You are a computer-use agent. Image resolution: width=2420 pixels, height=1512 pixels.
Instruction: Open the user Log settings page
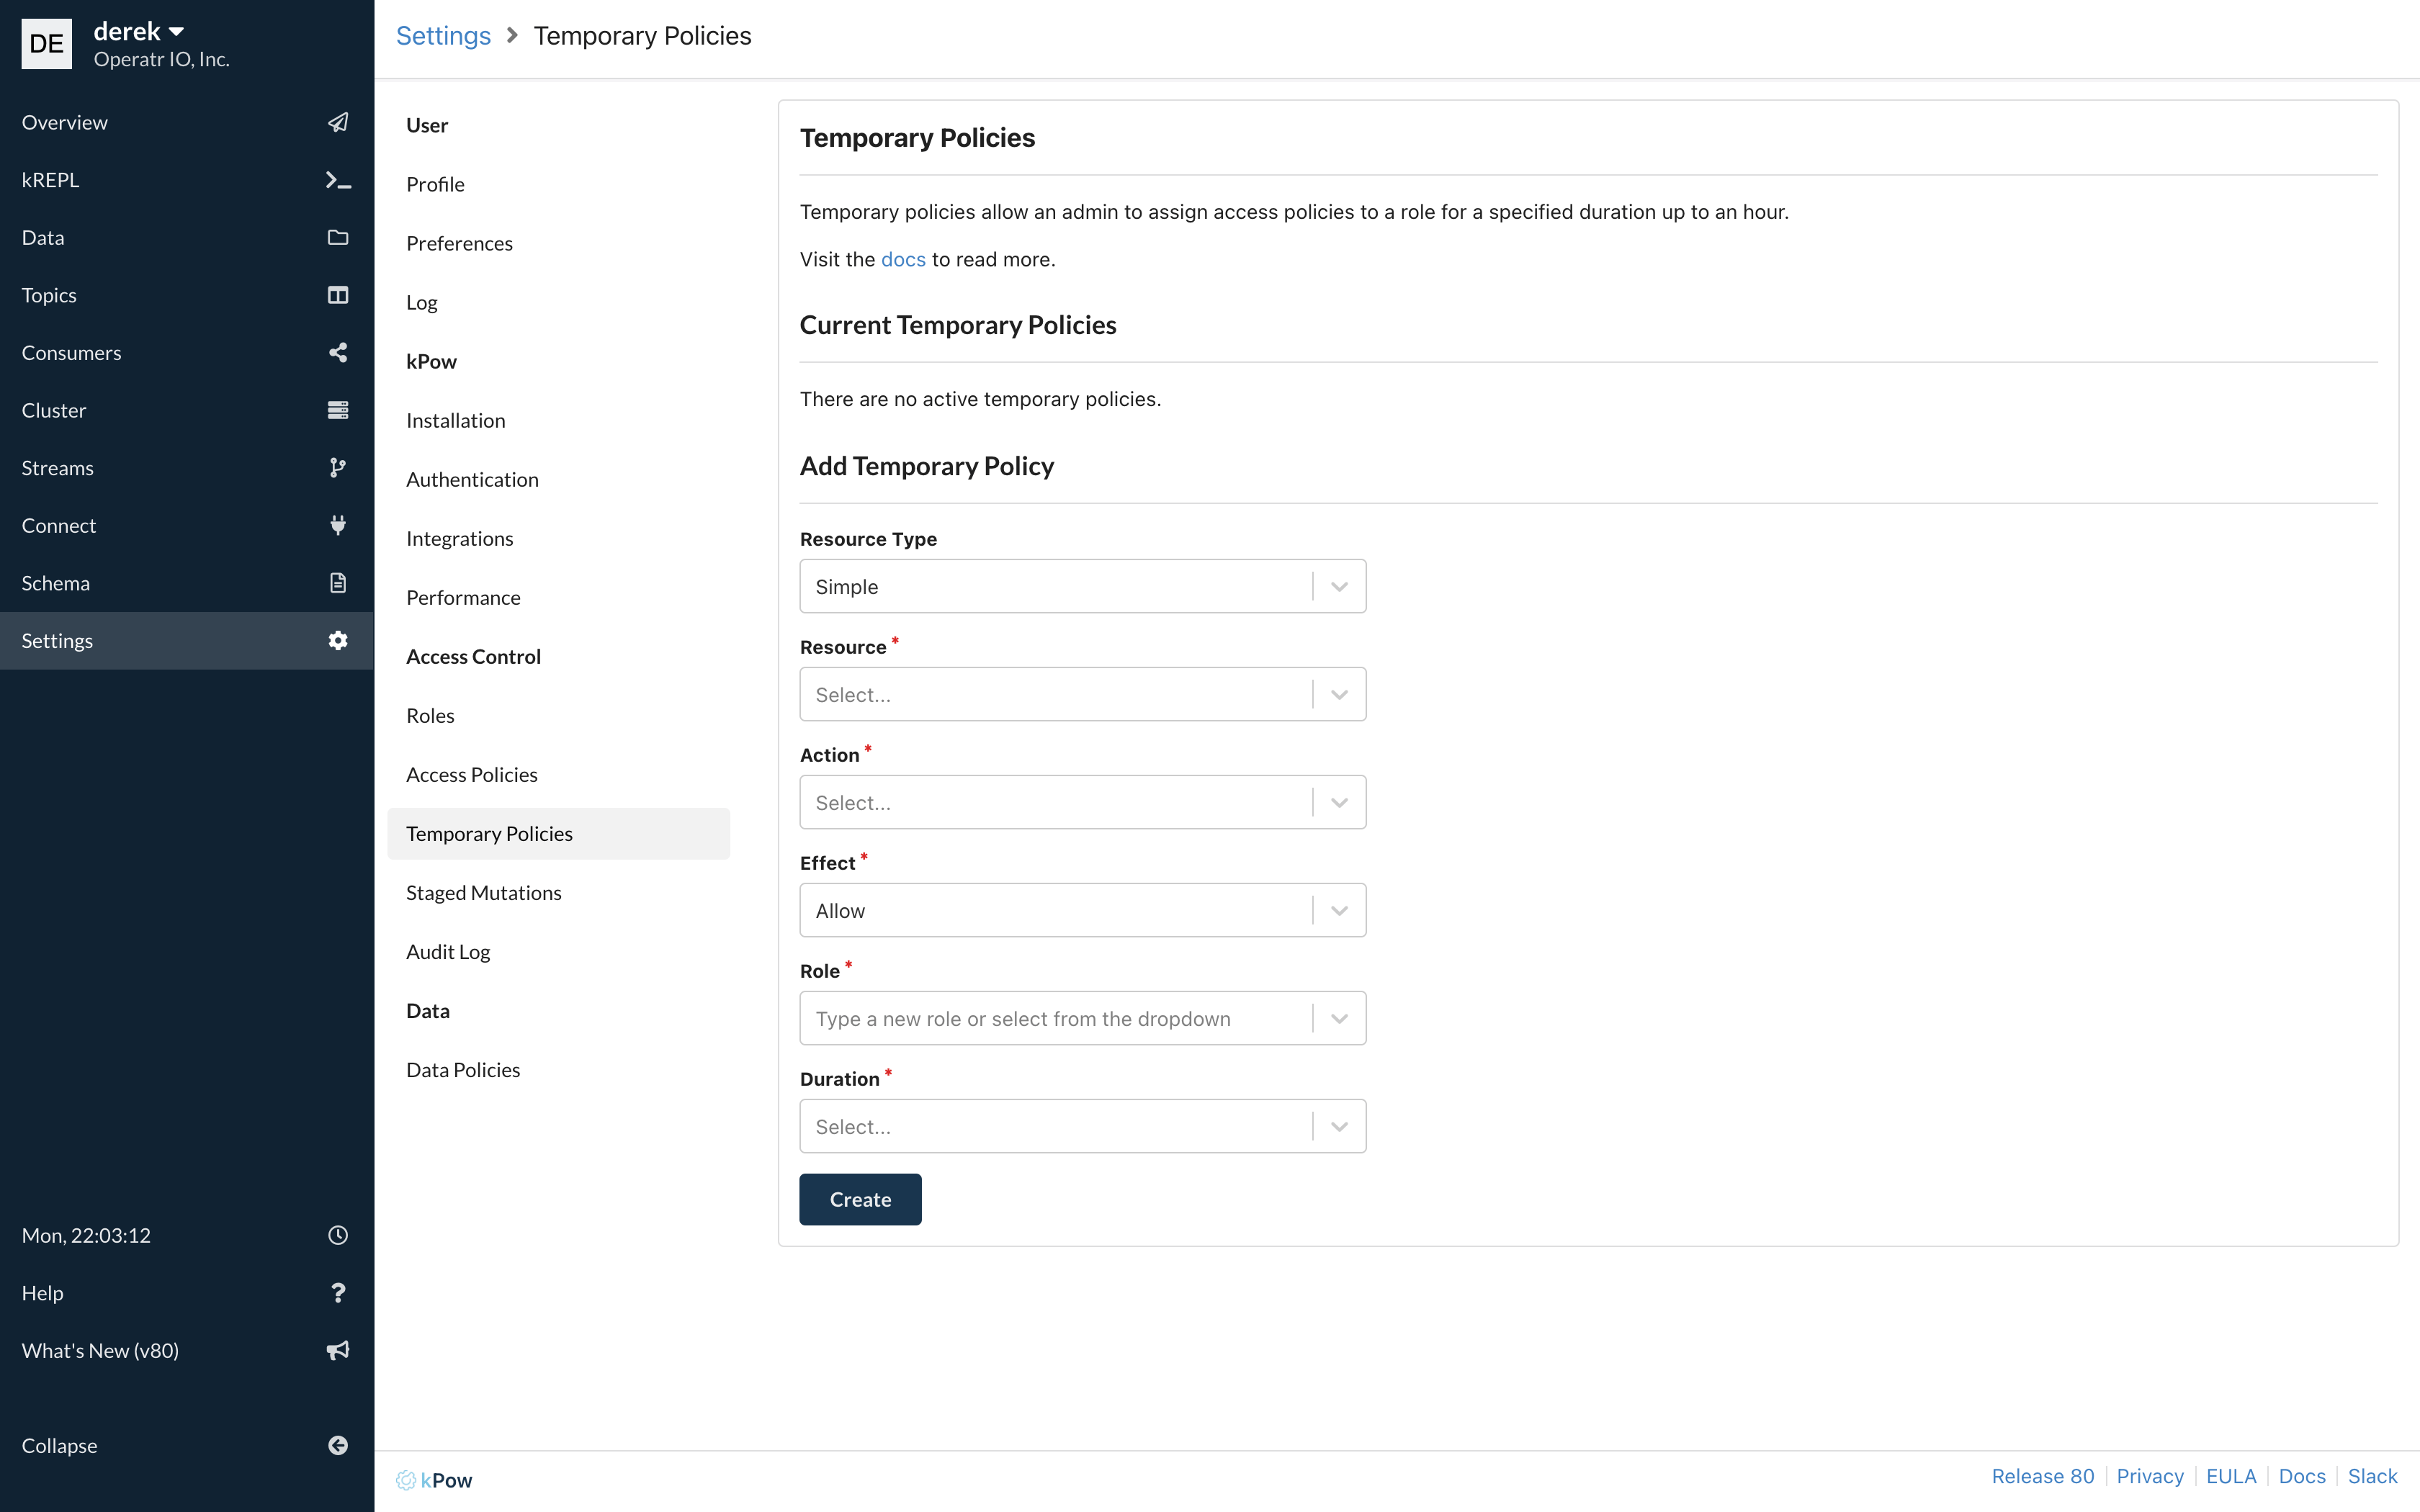pos(559,302)
